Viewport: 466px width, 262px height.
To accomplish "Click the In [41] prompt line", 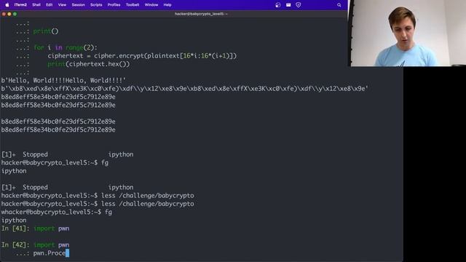I will [x=36, y=229].
